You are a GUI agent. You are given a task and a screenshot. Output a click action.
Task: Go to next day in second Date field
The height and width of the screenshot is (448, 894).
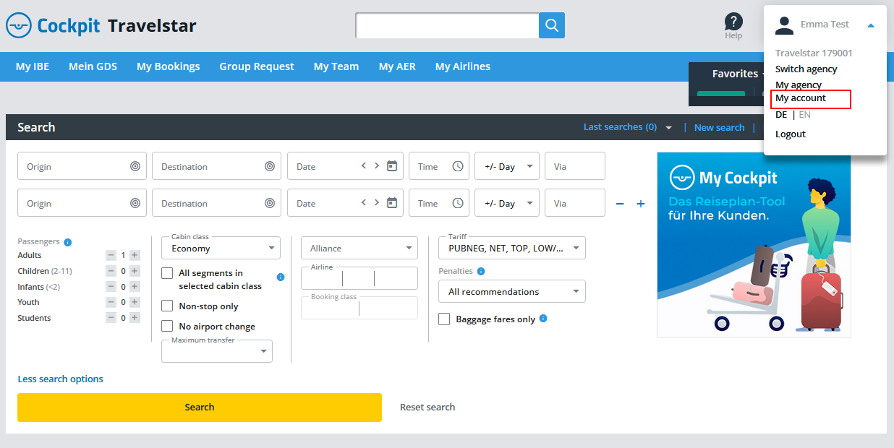tap(377, 202)
